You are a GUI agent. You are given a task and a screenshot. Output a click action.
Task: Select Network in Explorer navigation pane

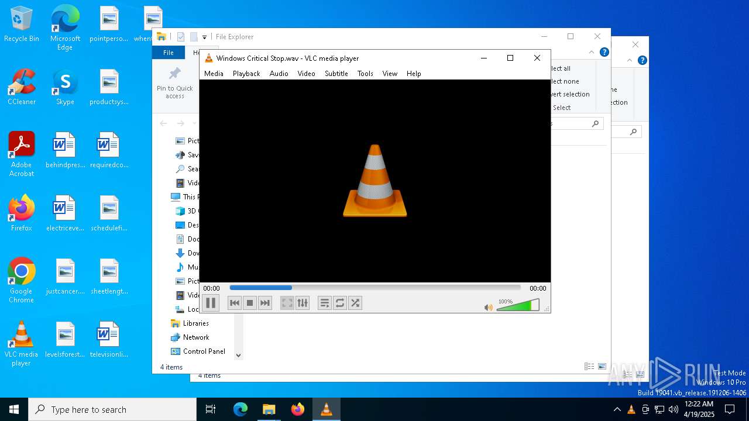point(196,337)
